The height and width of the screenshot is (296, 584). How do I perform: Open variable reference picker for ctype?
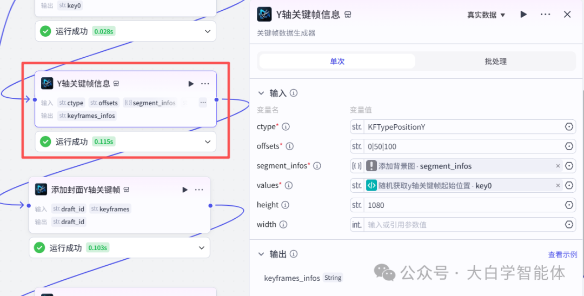[x=569, y=127]
